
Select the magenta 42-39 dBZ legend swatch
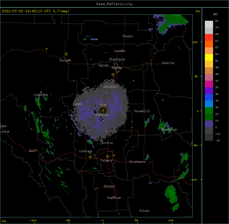point(209,84)
